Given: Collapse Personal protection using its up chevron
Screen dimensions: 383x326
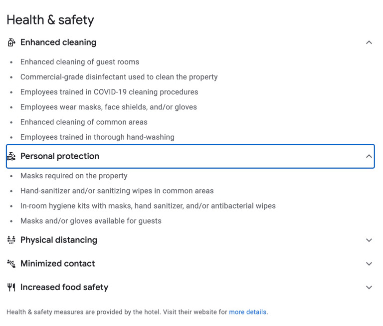Looking at the screenshot, I should point(369,156).
